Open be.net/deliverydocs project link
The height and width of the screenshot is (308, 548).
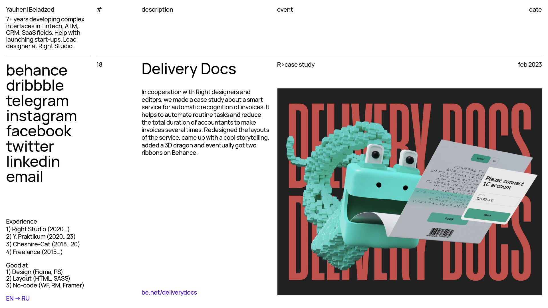click(169, 292)
